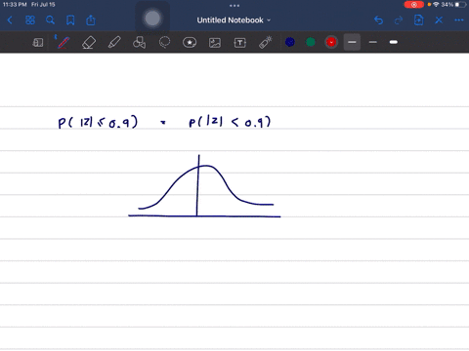Viewport: 469px width, 351px height.
Task: Bookmark the current page
Action: tap(70, 20)
